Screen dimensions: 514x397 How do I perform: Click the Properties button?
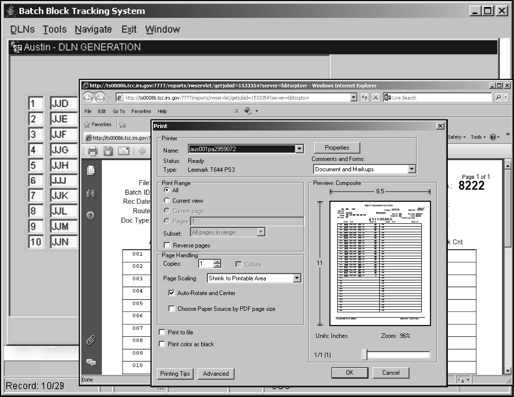(337, 148)
